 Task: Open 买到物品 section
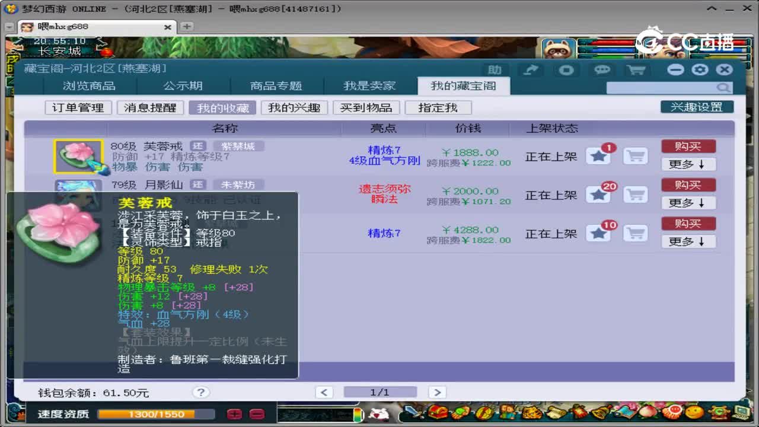(366, 107)
